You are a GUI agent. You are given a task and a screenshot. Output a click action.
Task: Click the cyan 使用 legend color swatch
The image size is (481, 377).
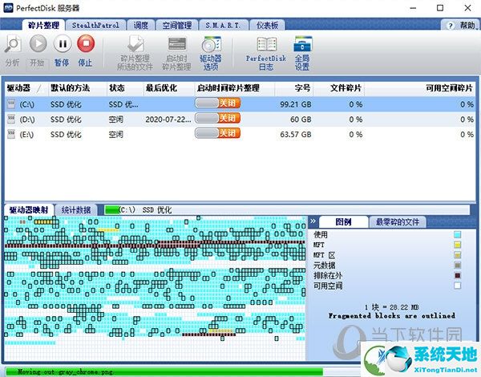click(457, 235)
